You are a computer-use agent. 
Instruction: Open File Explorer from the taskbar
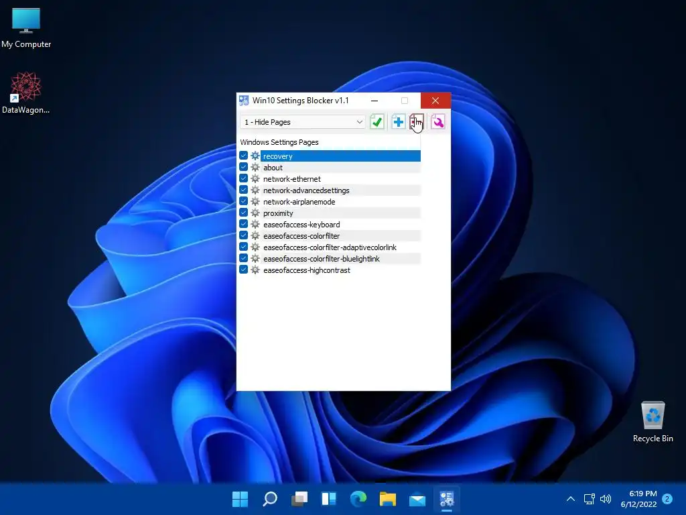388,499
